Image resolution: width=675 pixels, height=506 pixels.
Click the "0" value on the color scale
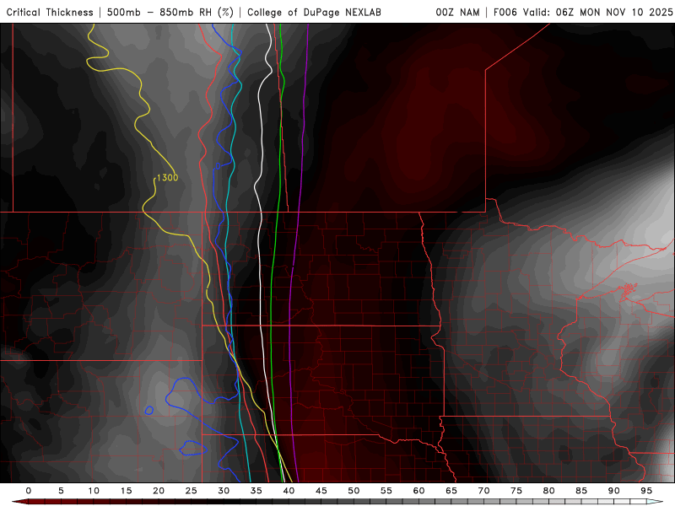point(29,491)
